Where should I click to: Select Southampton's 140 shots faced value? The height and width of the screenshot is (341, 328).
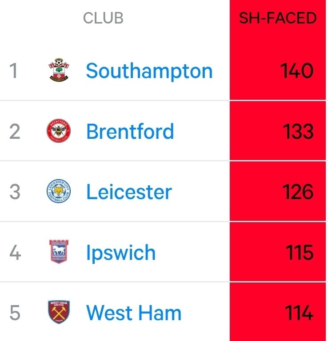point(296,71)
